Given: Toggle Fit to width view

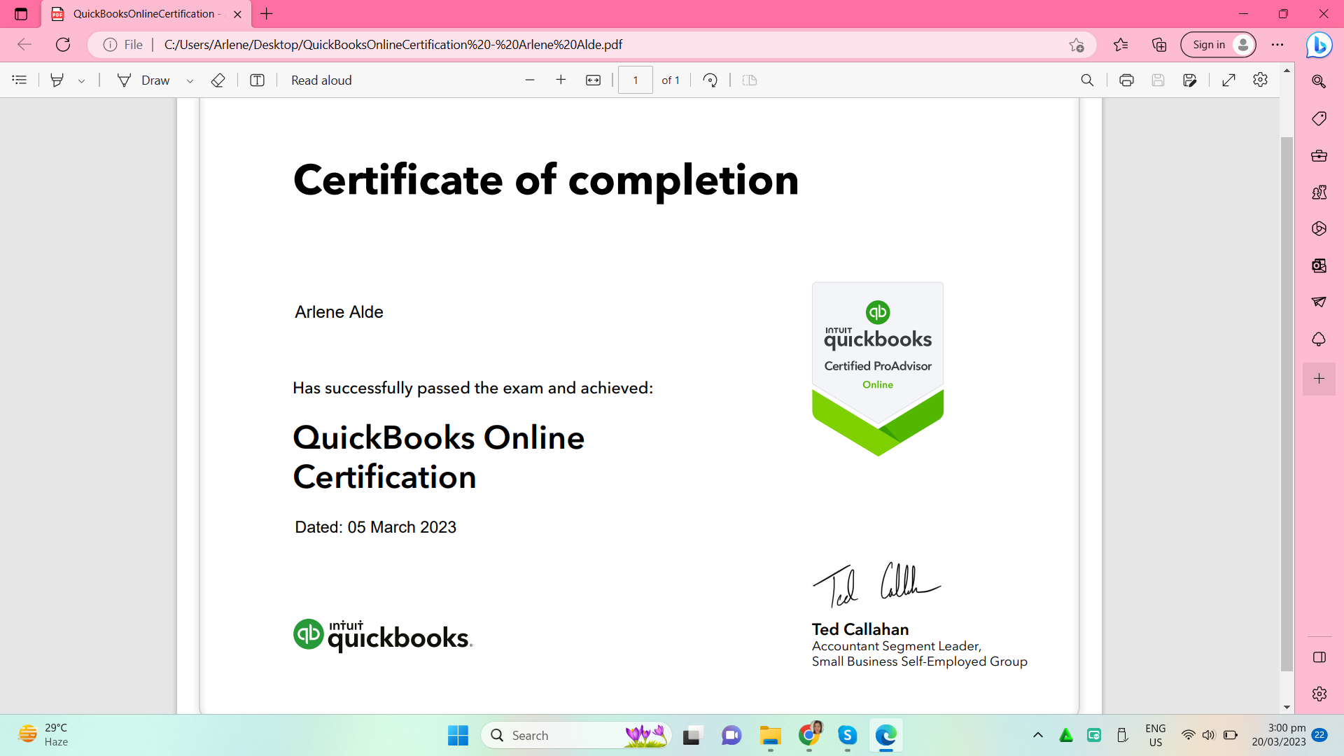Looking at the screenshot, I should pos(593,80).
